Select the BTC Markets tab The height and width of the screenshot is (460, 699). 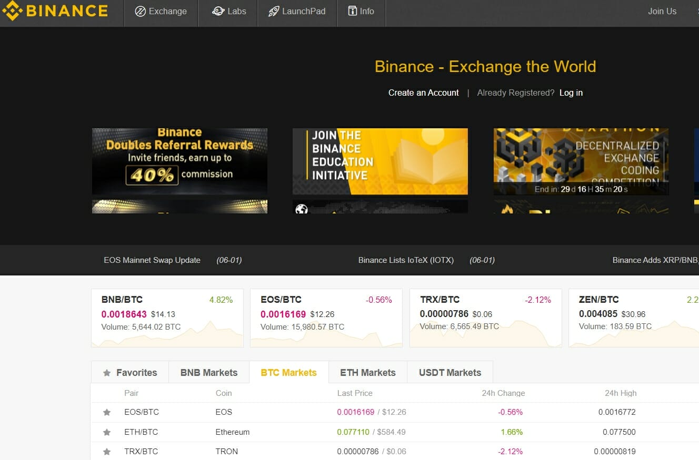coord(289,372)
